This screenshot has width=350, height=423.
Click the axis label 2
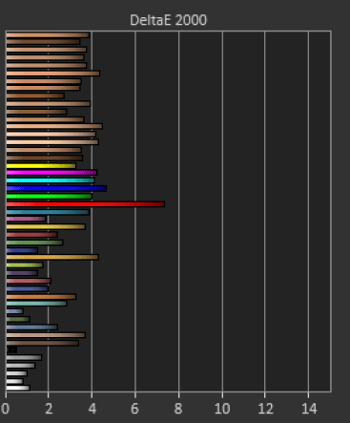[x=49, y=409]
